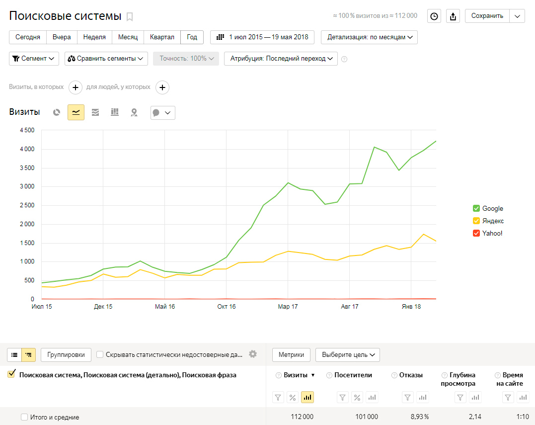Switch to the map view
The width and height of the screenshot is (535, 425).
click(134, 112)
